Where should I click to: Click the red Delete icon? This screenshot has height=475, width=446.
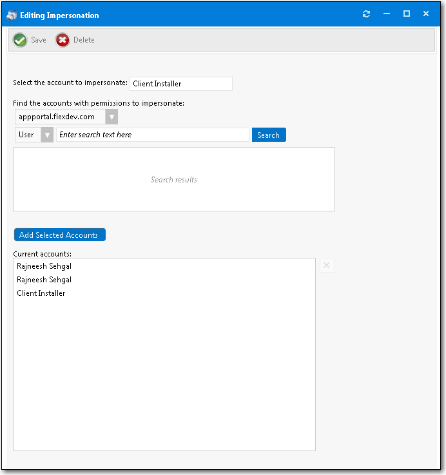[63, 40]
